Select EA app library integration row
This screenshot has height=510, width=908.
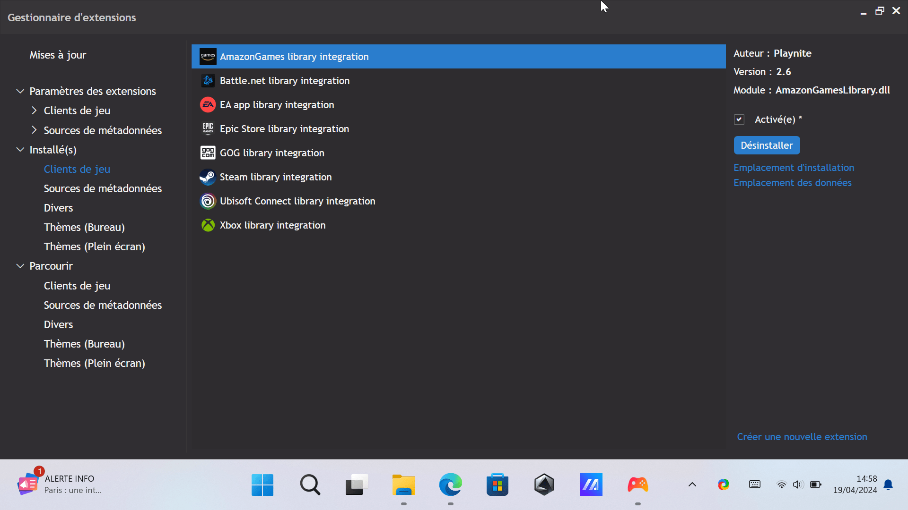[x=458, y=105]
